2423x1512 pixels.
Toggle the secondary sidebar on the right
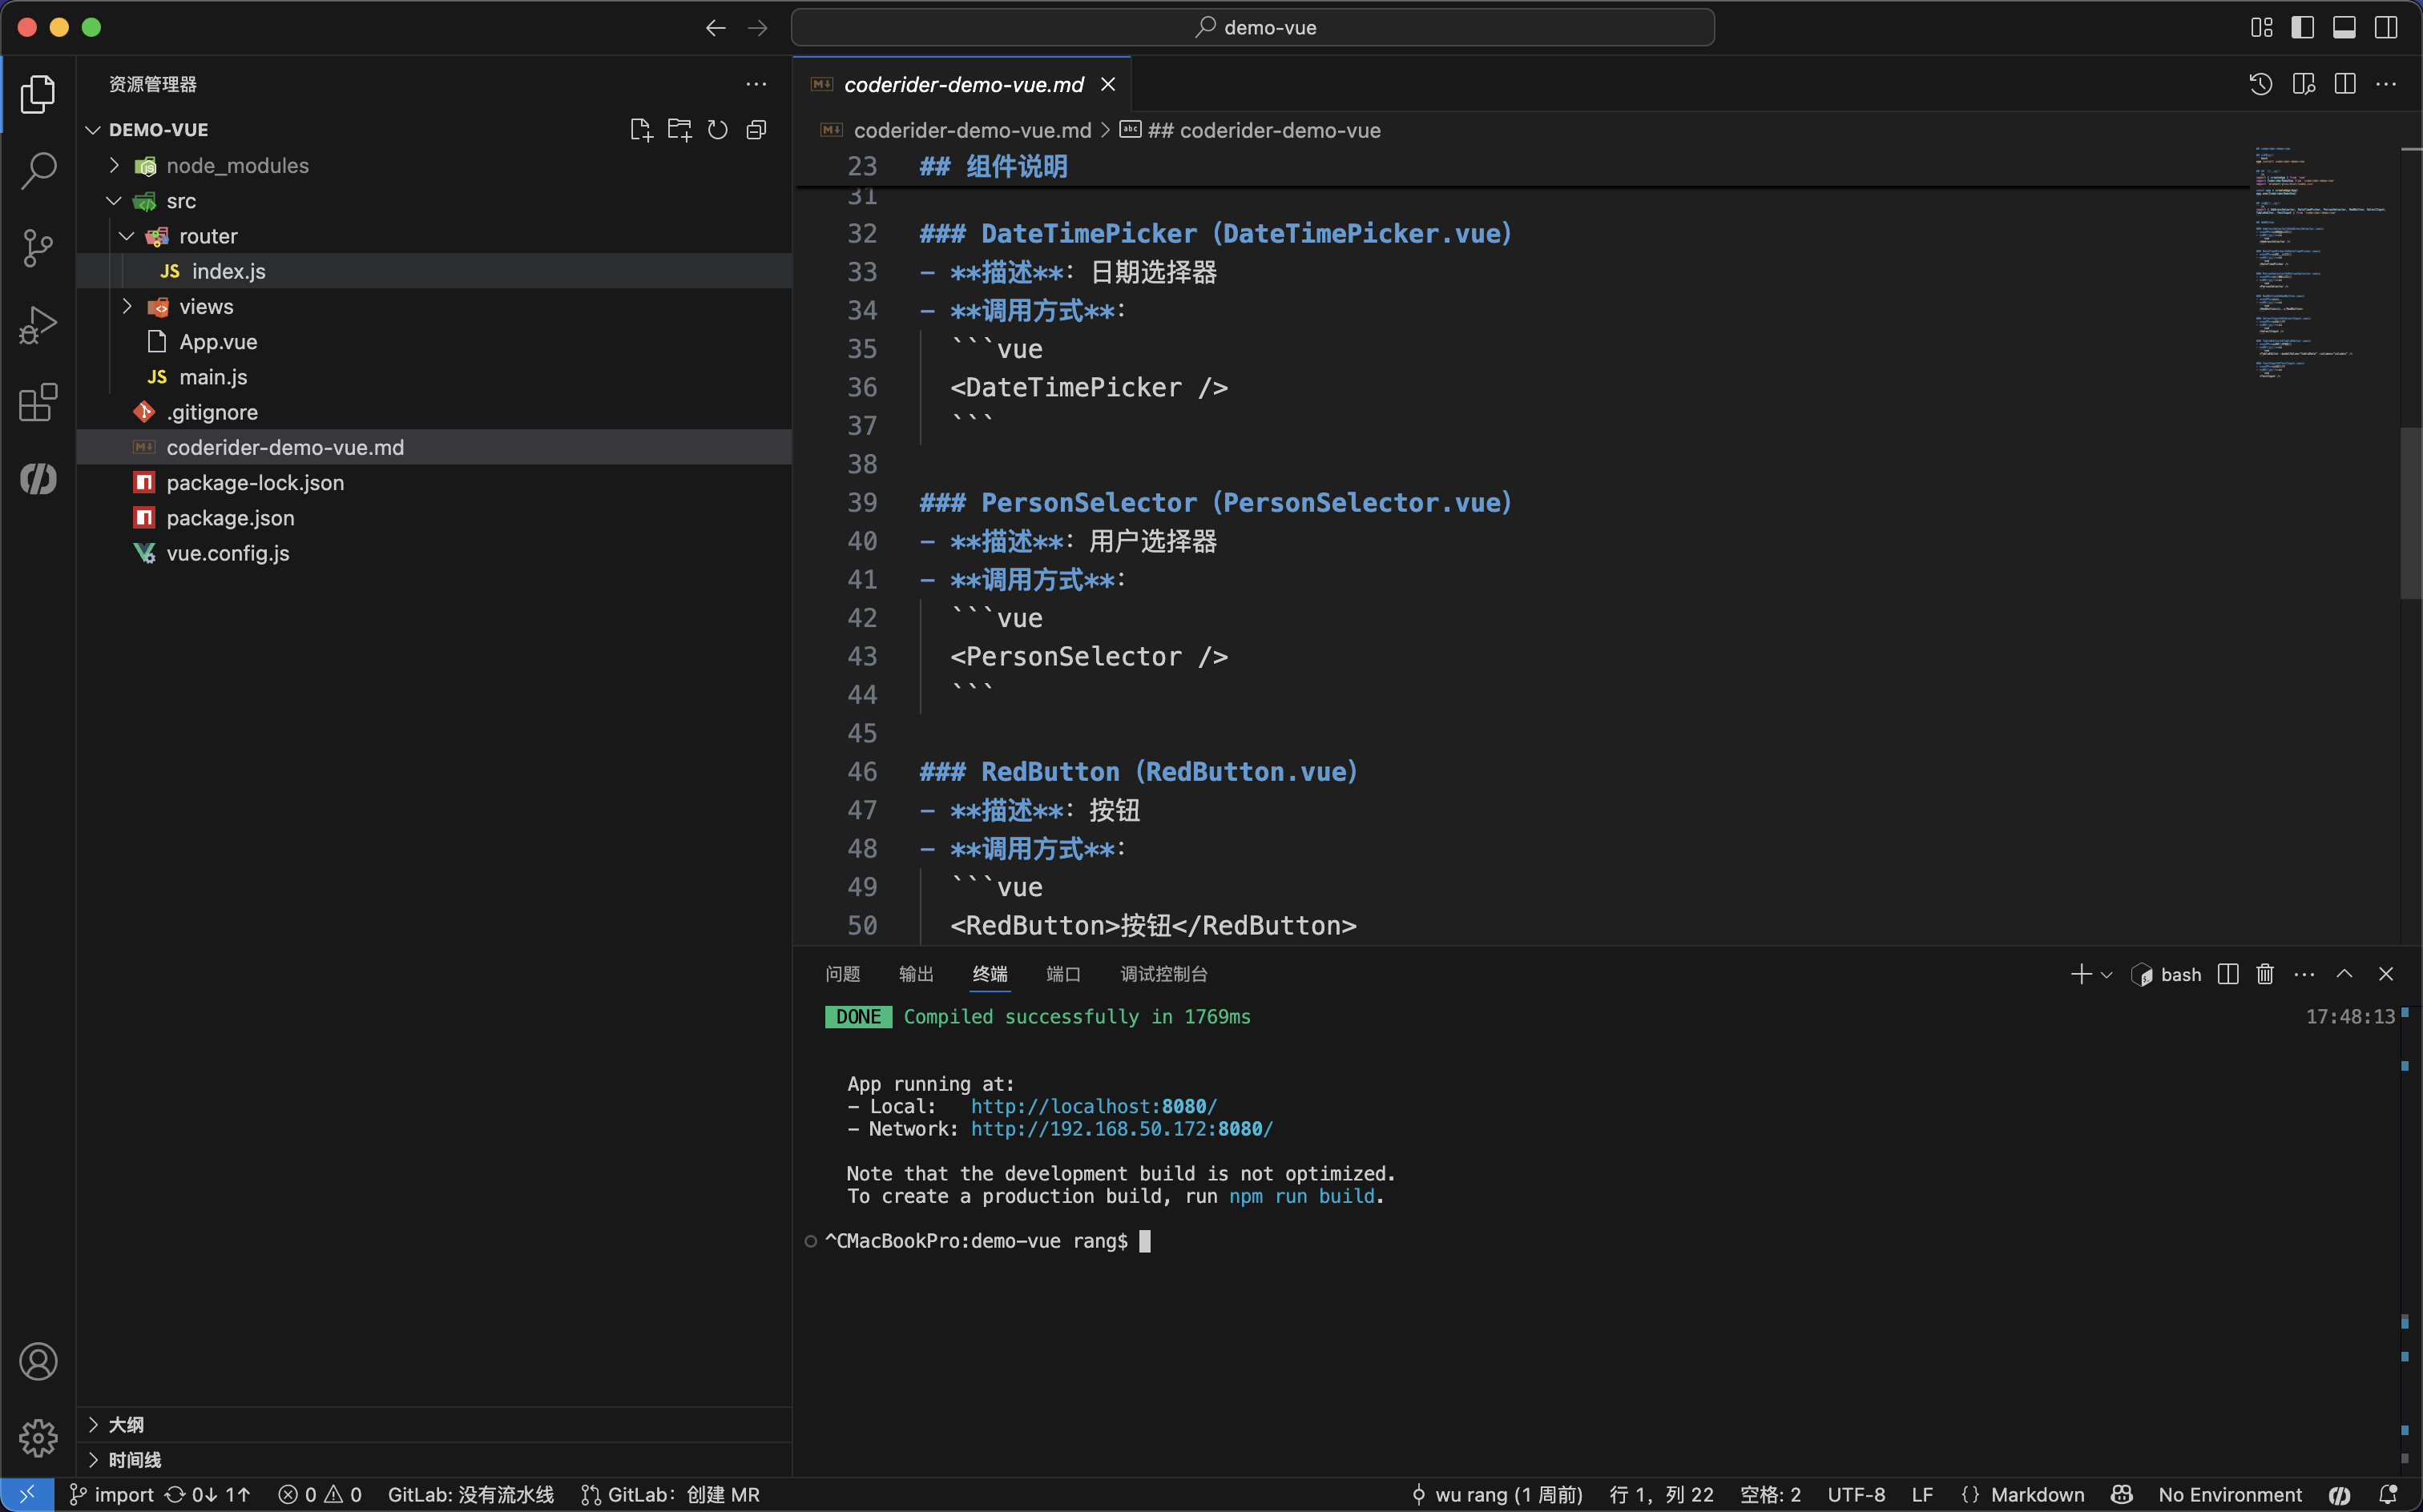[x=2386, y=27]
